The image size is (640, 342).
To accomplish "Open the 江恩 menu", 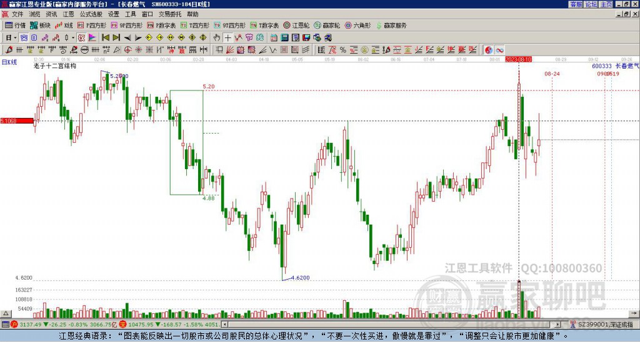I will coord(69,14).
